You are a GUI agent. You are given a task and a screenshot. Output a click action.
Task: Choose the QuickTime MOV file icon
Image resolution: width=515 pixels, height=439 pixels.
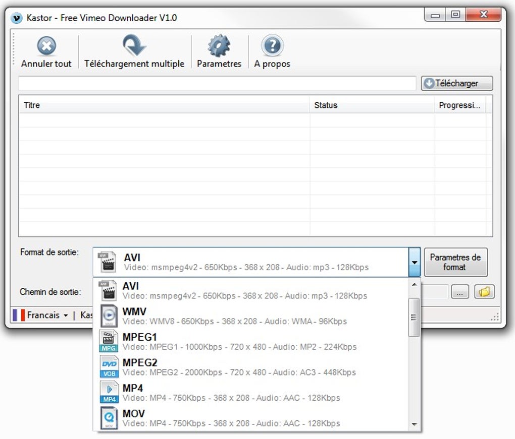[x=109, y=418]
